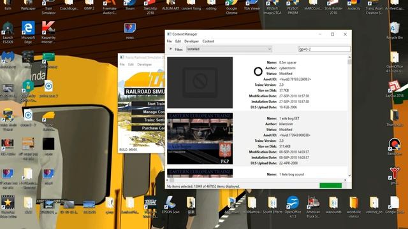Open the Google Chrome desktop icon
The image size is (408, 229).
click(x=231, y=7)
